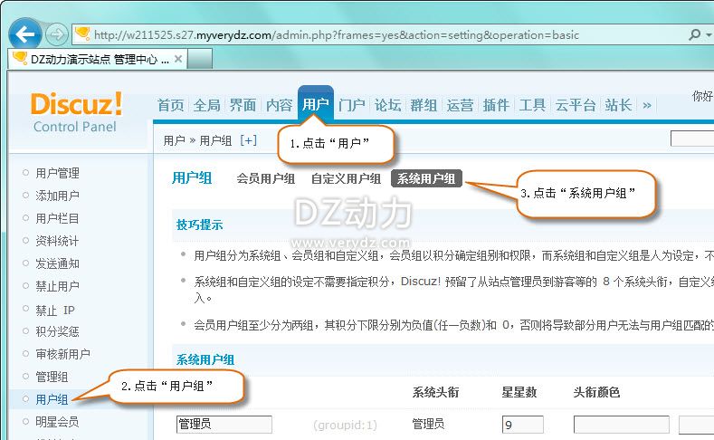
Task: Click 用户组 in the left sidebar
Action: click(51, 399)
